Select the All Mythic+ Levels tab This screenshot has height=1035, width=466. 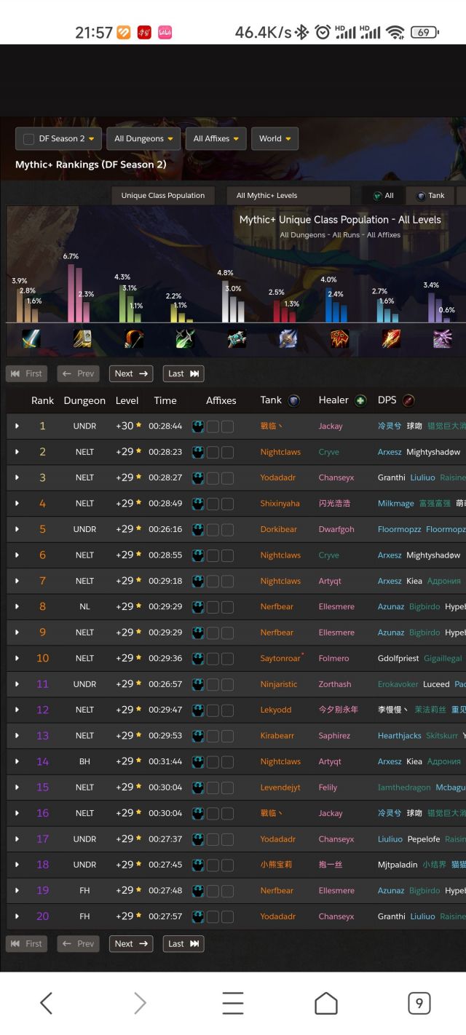point(266,195)
